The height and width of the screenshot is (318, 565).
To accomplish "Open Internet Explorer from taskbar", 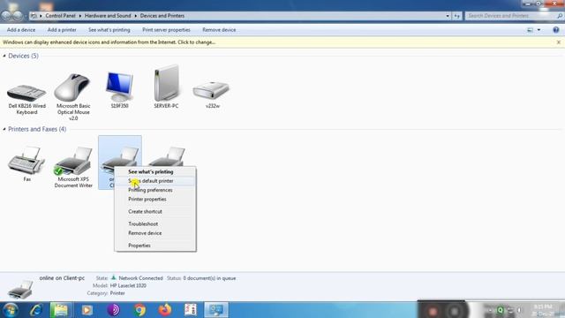I will click(36, 310).
